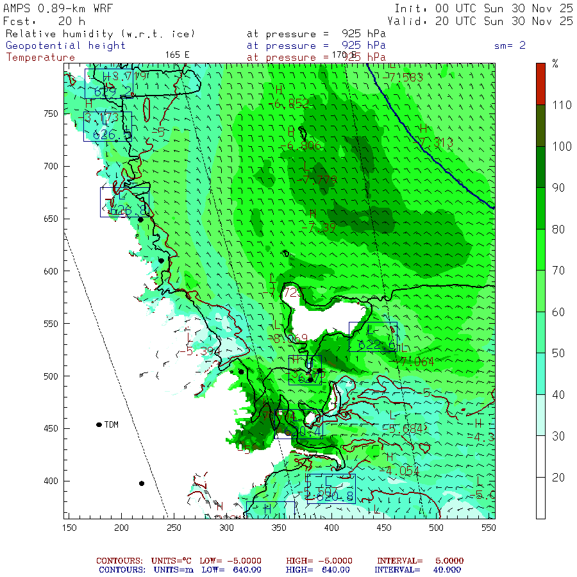Click the "20" colorbar tick label
This screenshot has width=577, height=577.
(558, 477)
